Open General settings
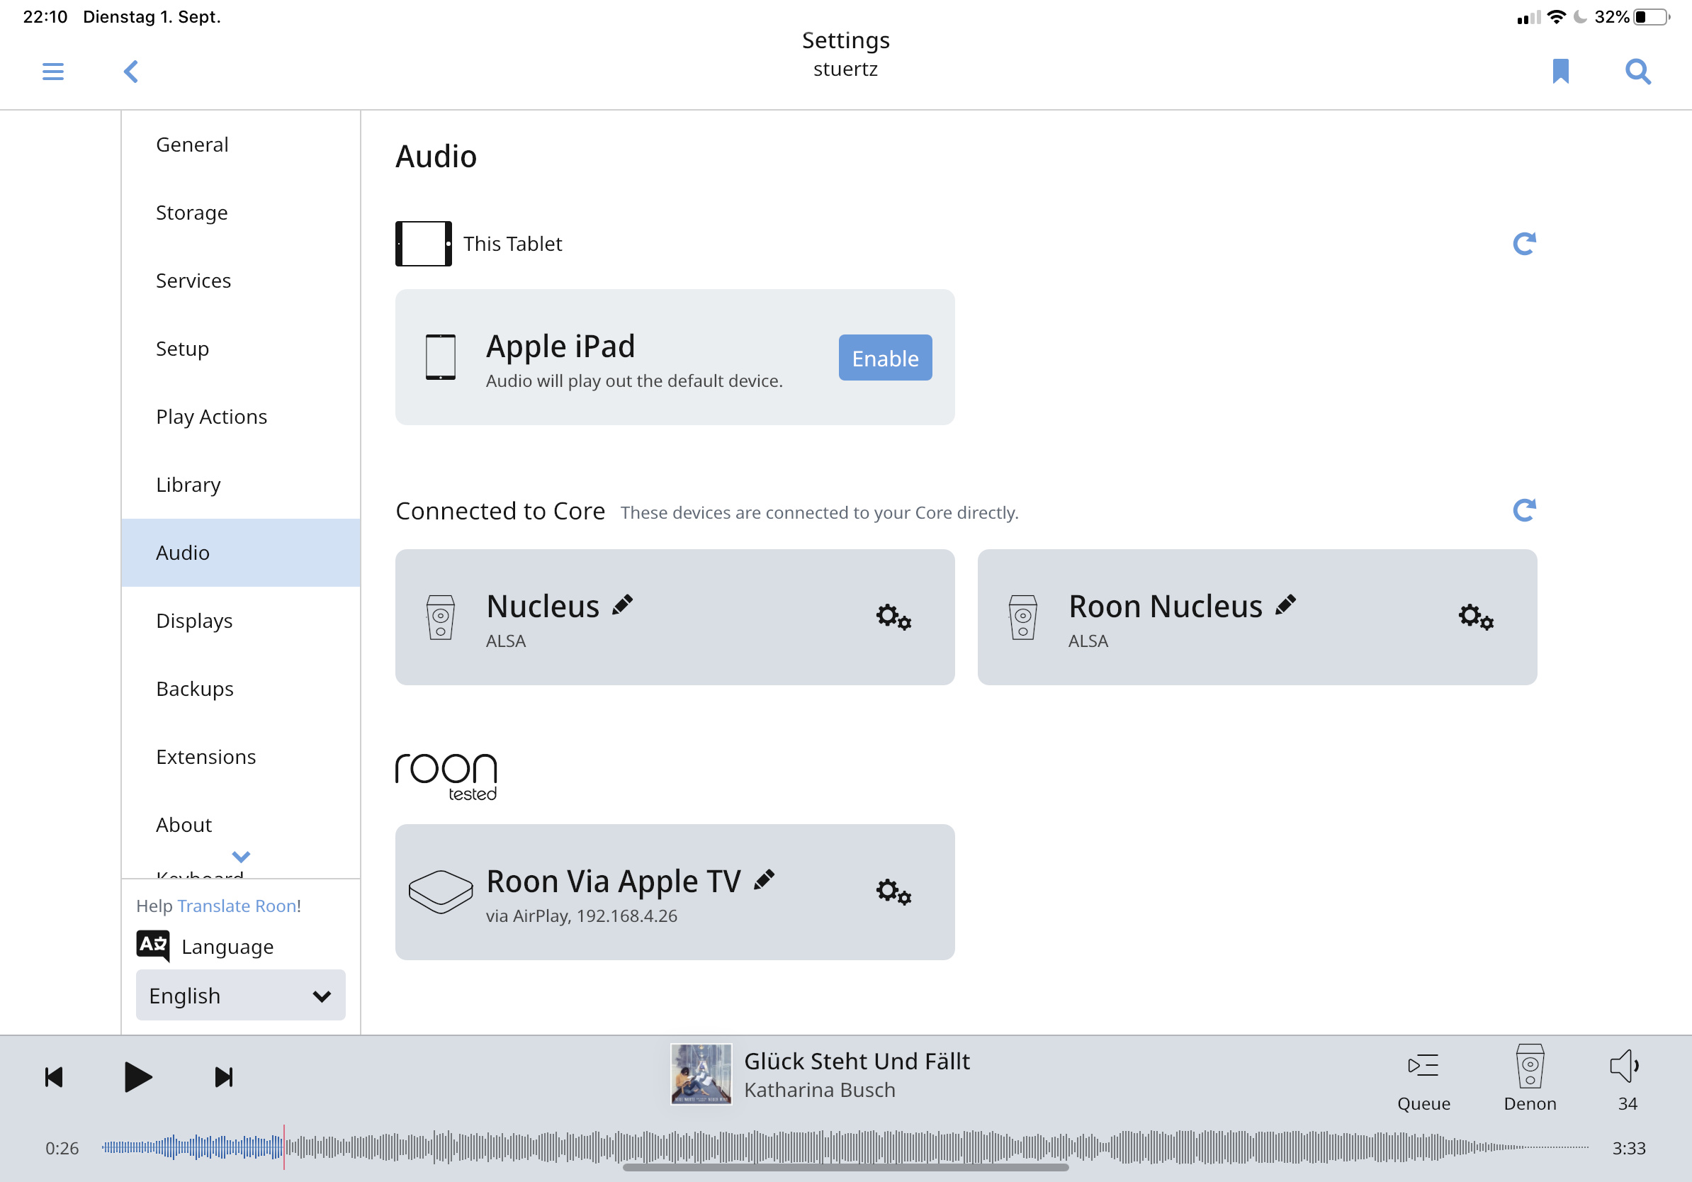The width and height of the screenshot is (1692, 1182). 241,145
